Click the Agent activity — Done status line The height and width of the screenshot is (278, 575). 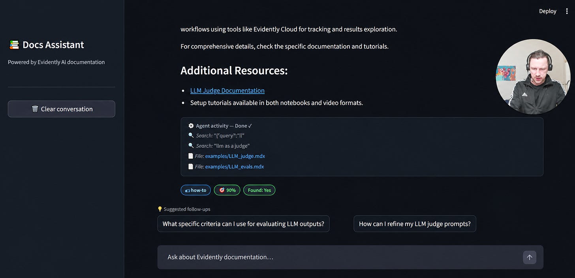pos(220,126)
